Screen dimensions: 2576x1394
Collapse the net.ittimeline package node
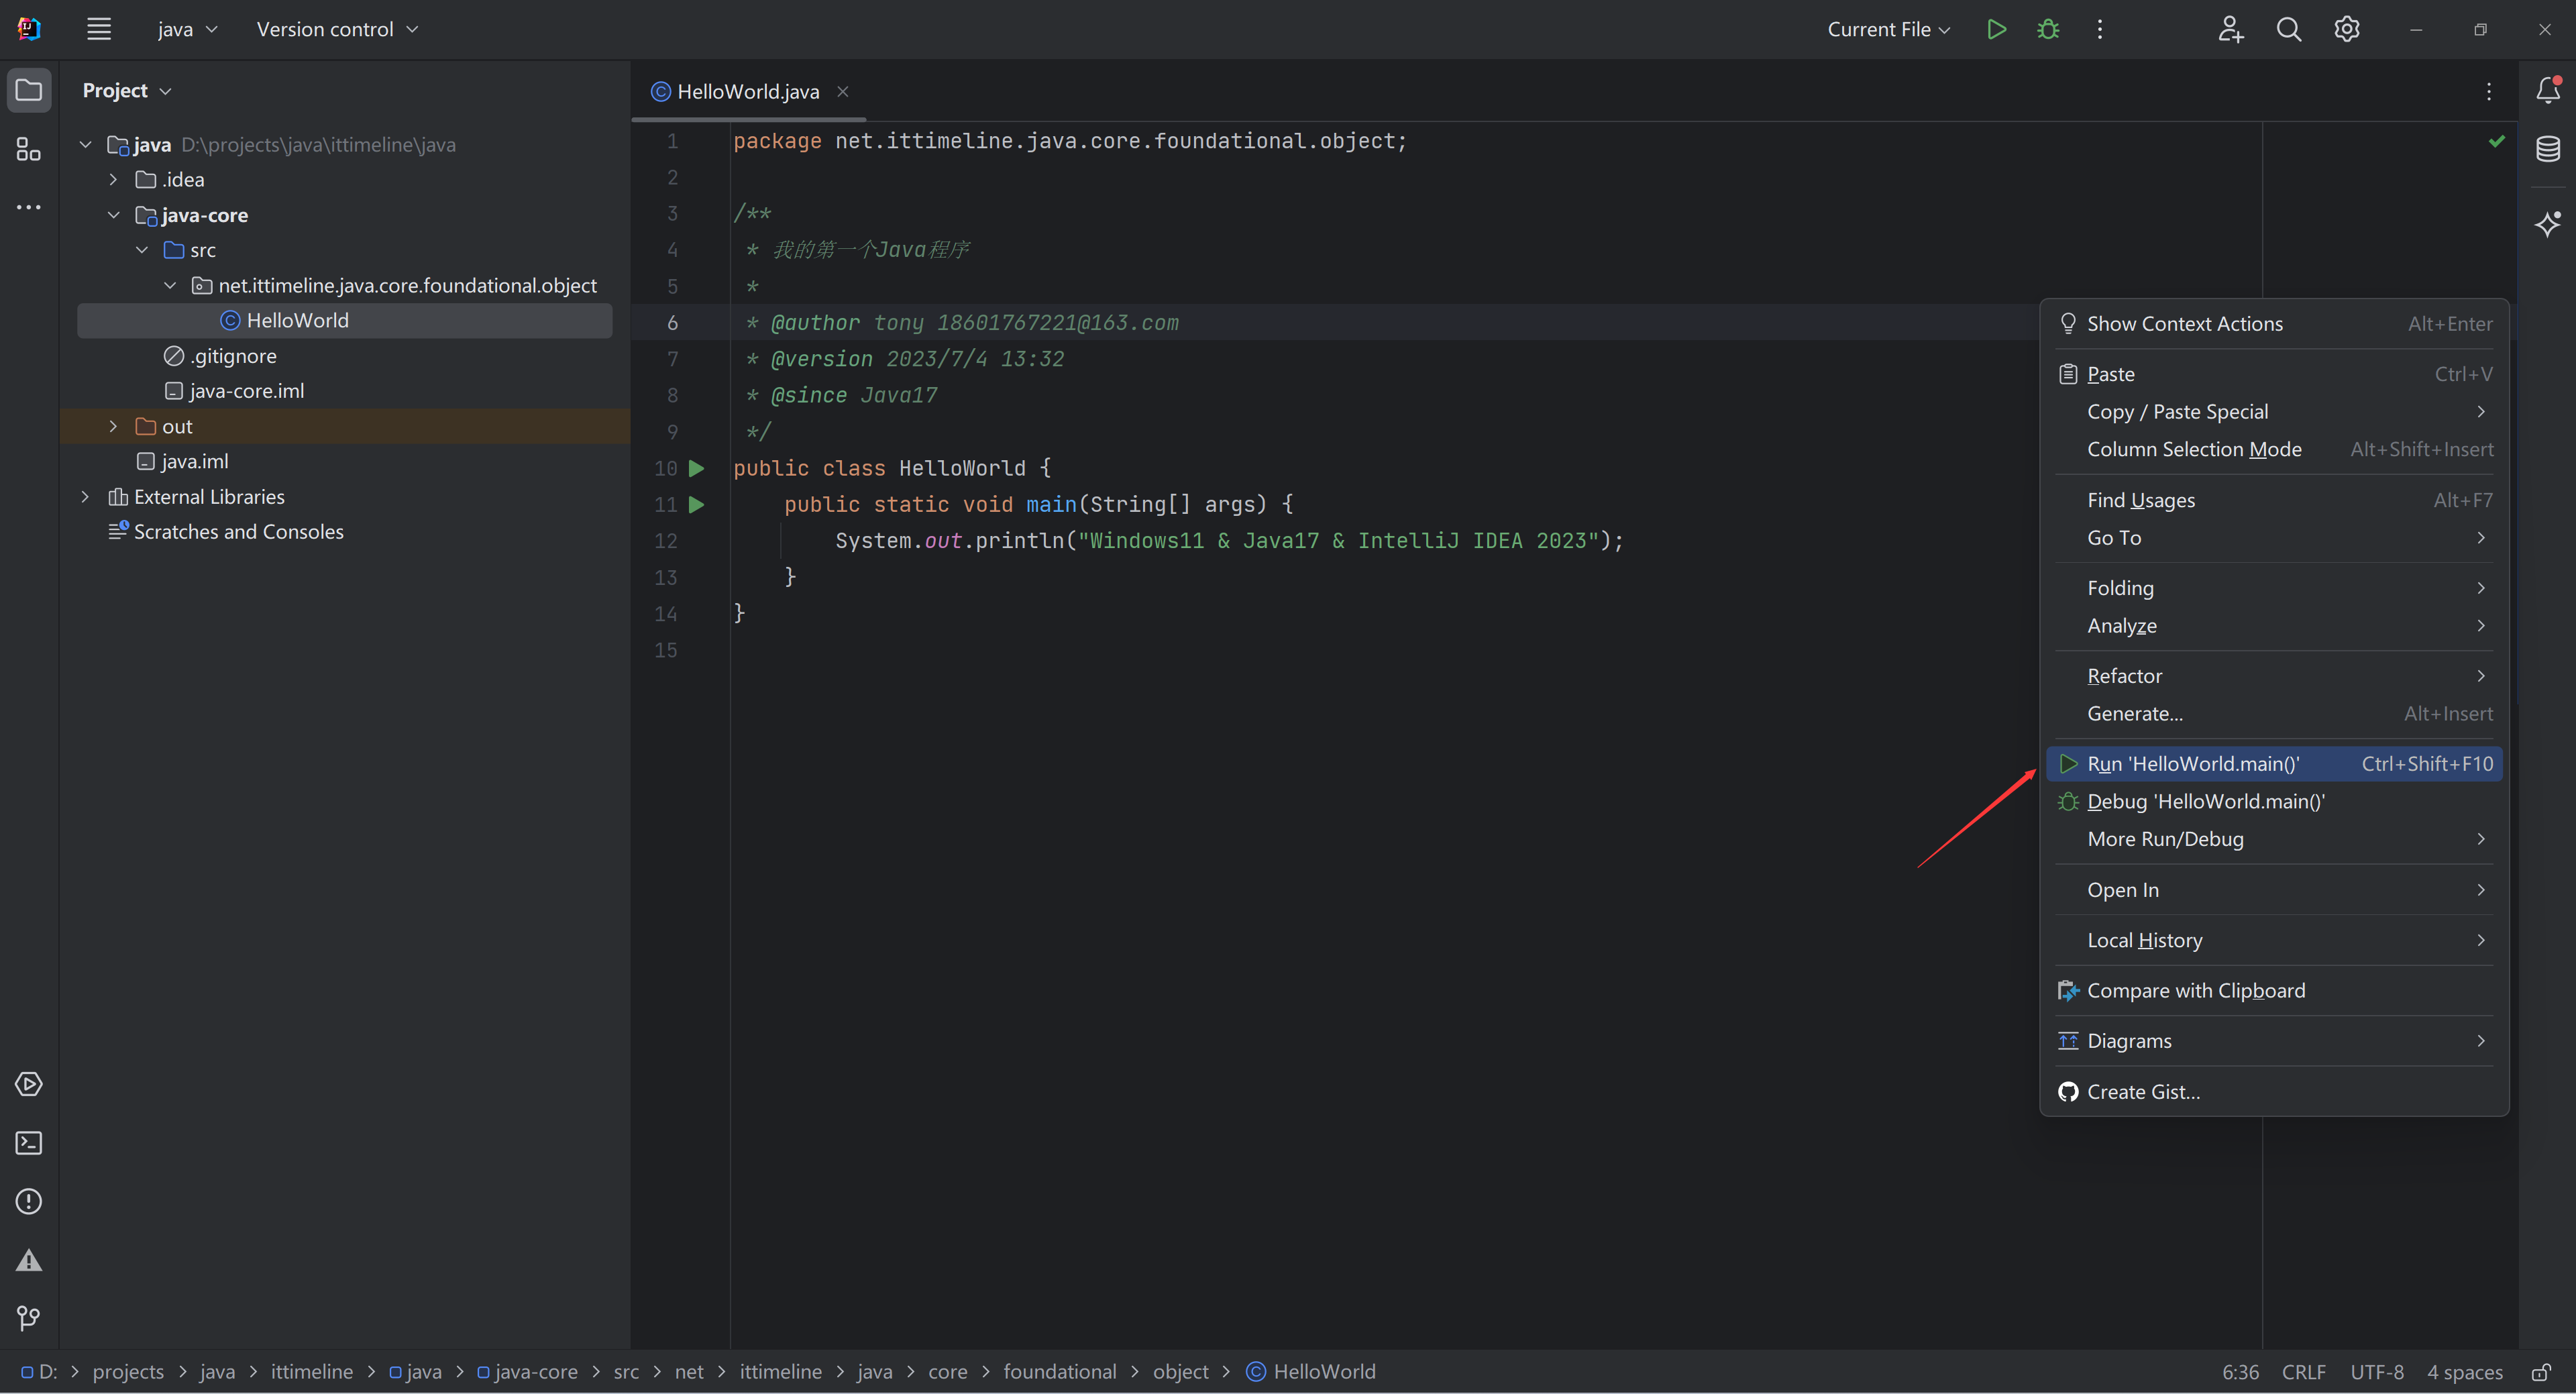170,285
